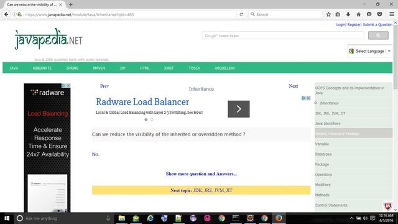The height and width of the screenshot is (224, 398).
Task: Open the downloads arrow icon
Action: (348, 14)
